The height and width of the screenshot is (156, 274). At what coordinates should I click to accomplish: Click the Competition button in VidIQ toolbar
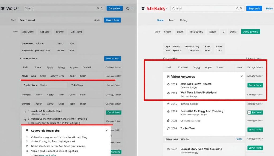tap(115, 8)
